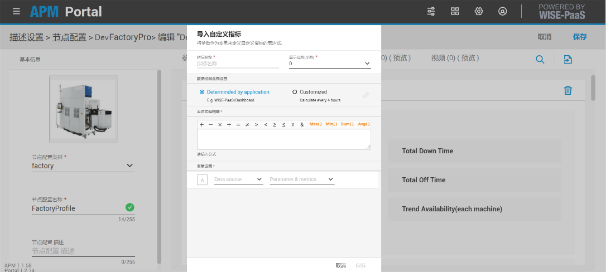
Task: Click the import file icon
Action: pos(568,60)
